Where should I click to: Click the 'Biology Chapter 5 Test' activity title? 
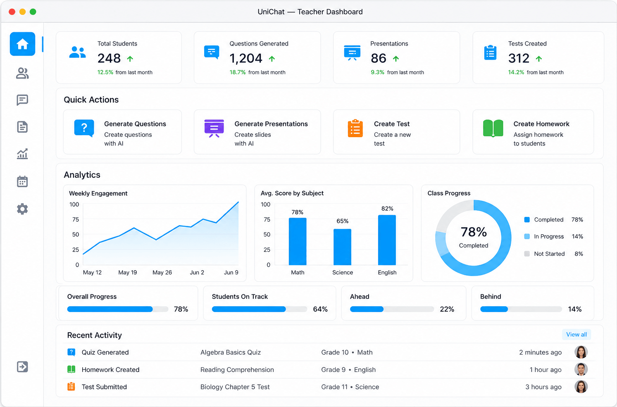coord(235,387)
